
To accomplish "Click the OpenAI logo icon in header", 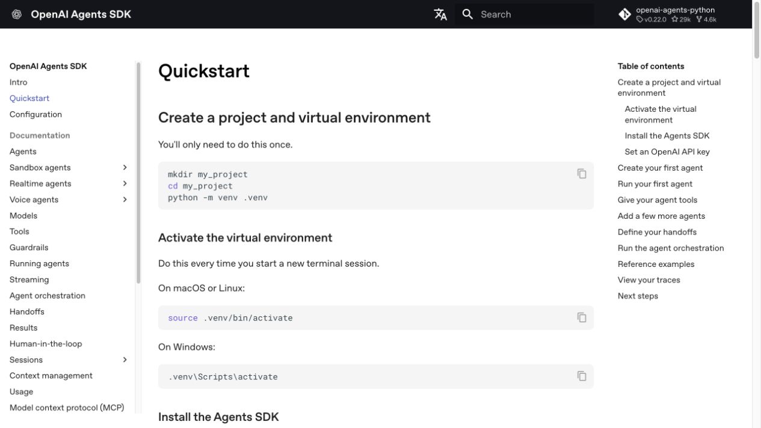I will [x=17, y=14].
